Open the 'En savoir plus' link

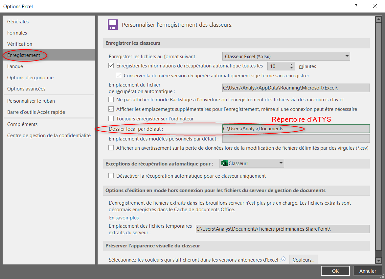coord(124,218)
